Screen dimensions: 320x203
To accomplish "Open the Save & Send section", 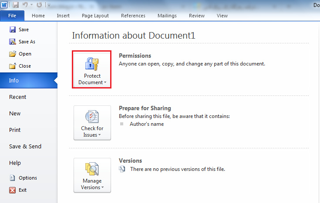I will [25, 146].
